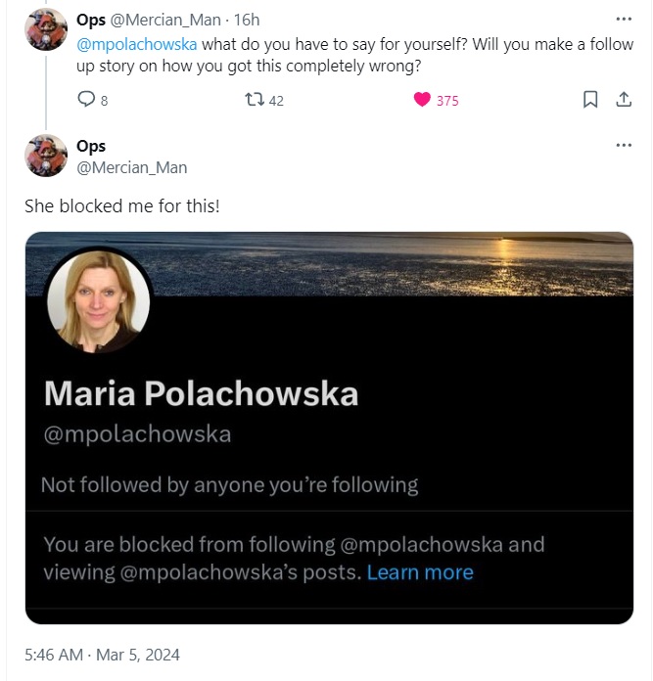Open @mpolachowska mention link
The height and width of the screenshot is (681, 653).
click(x=136, y=45)
